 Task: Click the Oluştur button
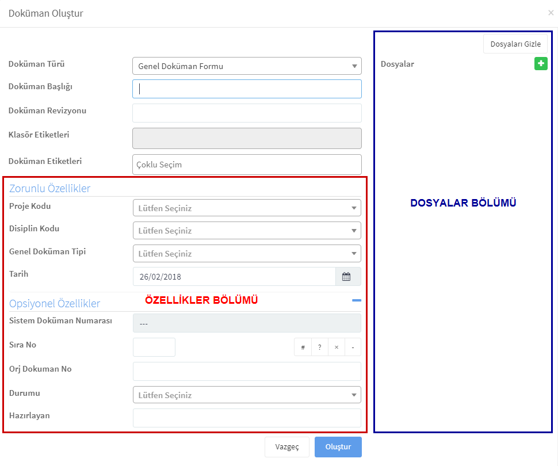pyautogui.click(x=338, y=447)
